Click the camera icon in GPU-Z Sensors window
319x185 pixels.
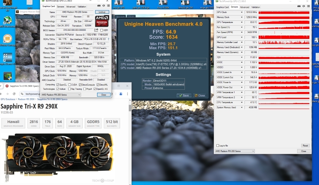(x=299, y=6)
